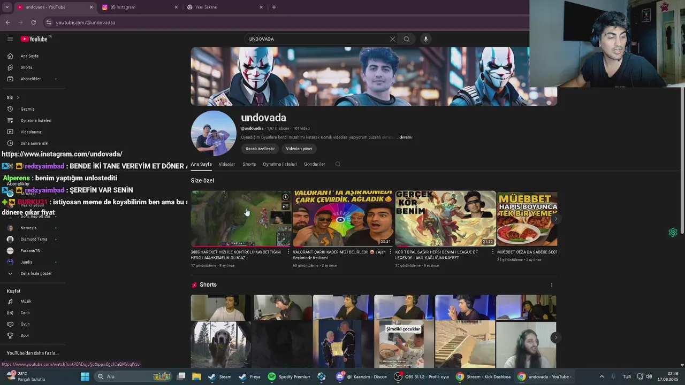Open FurkansTR subscription channel
This screenshot has height=385, width=685.
pyautogui.click(x=30, y=251)
